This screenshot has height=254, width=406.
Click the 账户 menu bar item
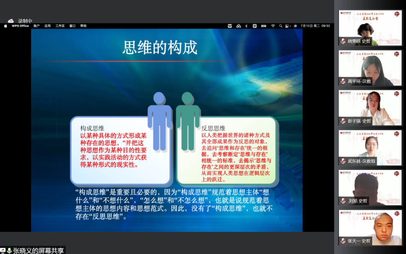coord(37,26)
